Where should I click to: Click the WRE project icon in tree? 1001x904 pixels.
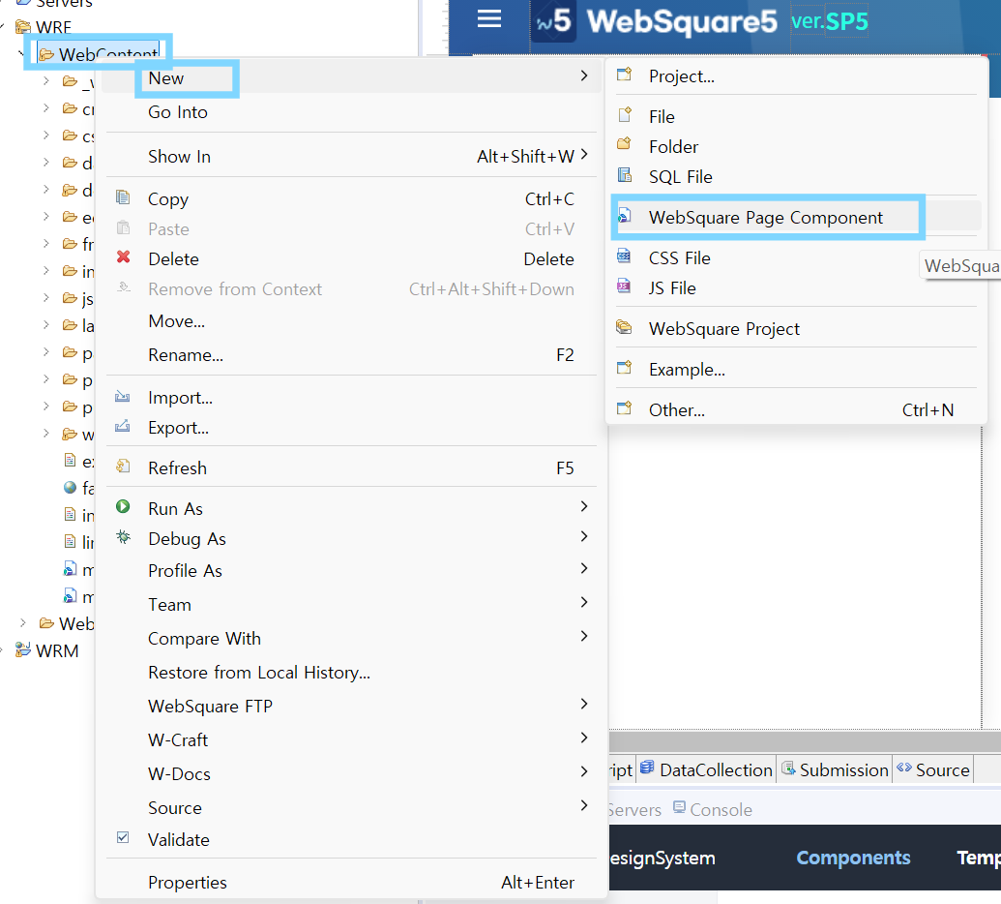(x=23, y=26)
